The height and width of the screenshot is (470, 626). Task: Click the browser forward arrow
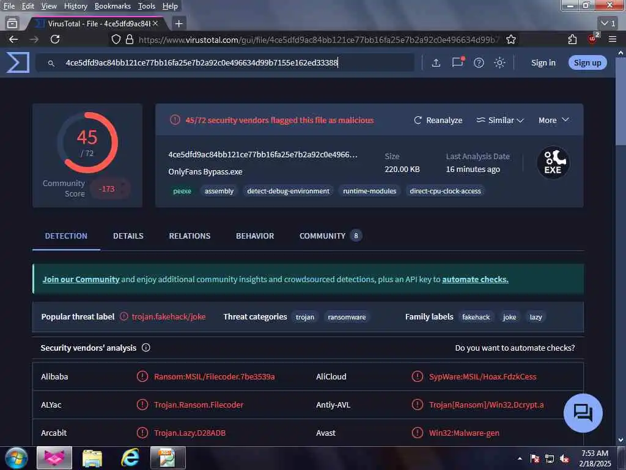click(34, 39)
